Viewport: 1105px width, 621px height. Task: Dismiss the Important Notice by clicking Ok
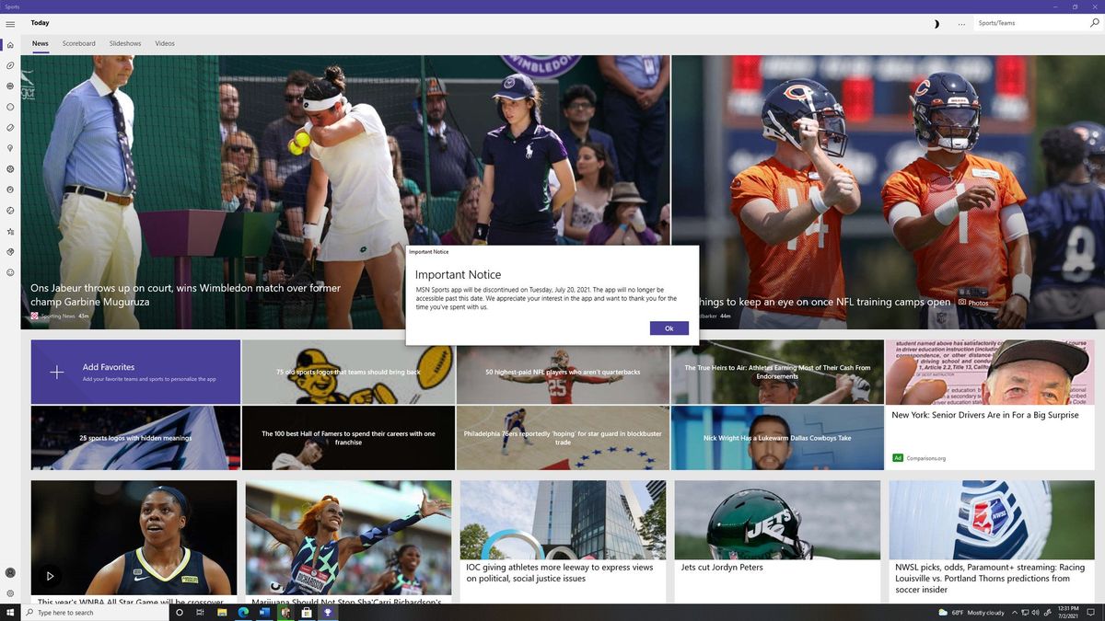coord(669,328)
